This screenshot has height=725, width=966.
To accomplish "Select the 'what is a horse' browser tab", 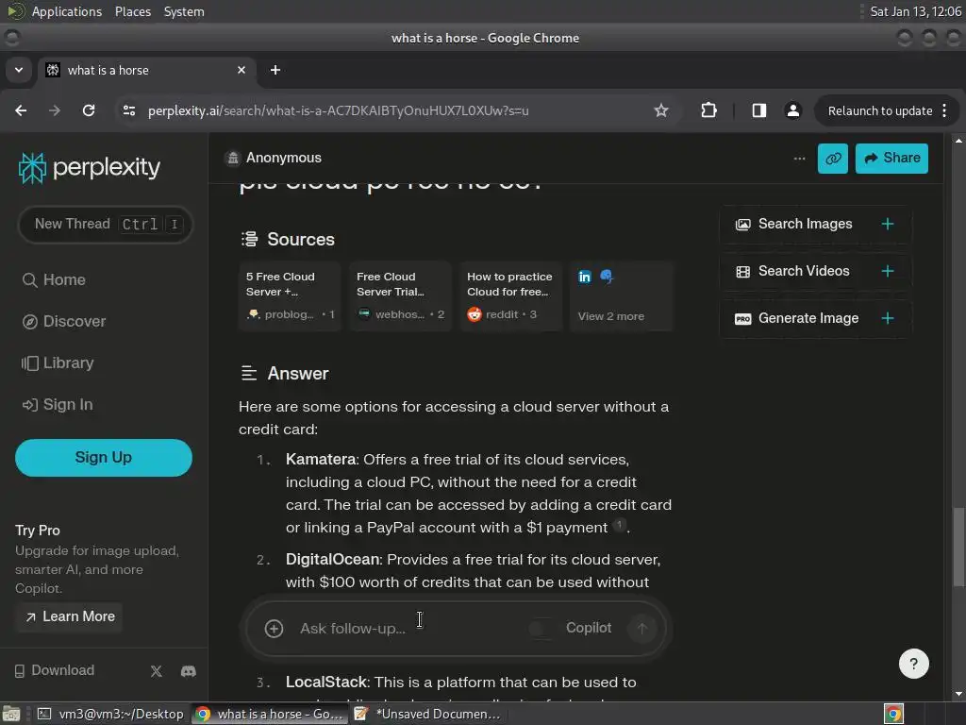I will [x=146, y=70].
